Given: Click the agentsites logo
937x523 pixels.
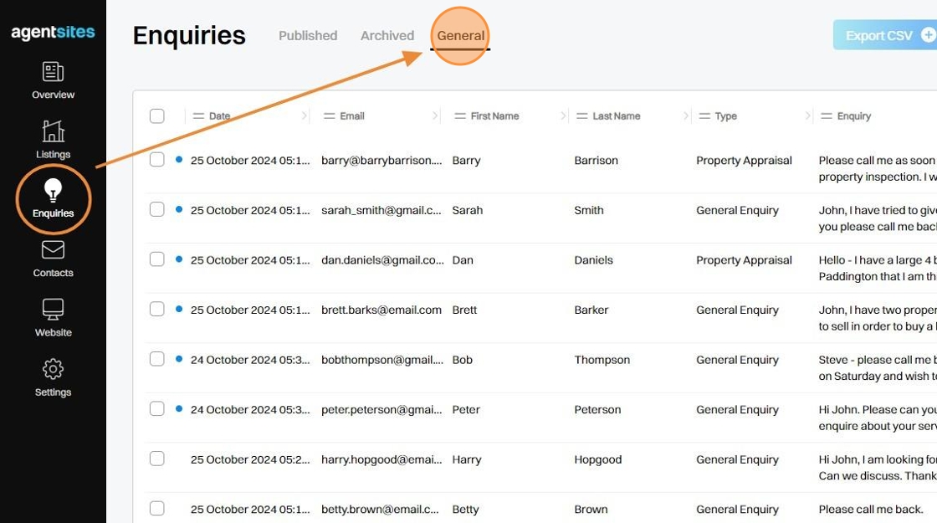Looking at the screenshot, I should [53, 33].
